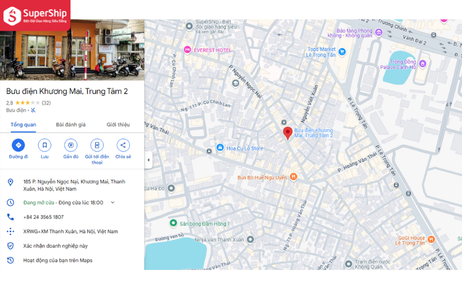Click the Đang mở cửa status text

[x=39, y=203]
